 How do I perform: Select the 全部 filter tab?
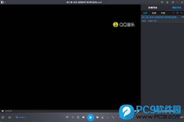(145, 13)
